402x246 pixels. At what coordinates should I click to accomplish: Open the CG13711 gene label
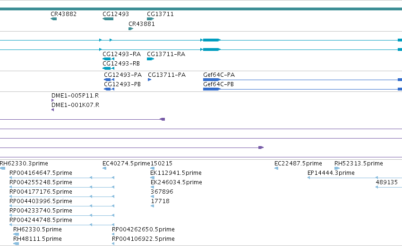coord(160,14)
